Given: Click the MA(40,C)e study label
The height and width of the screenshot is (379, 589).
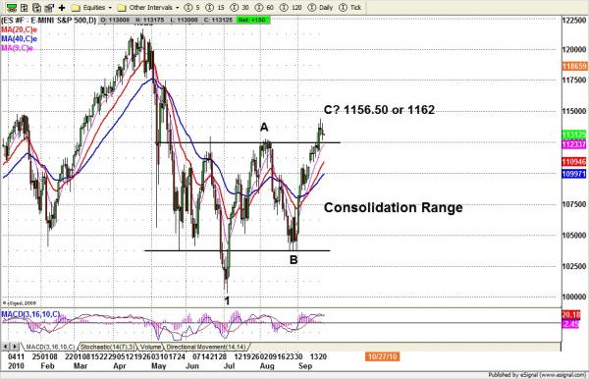Looking at the screenshot, I should point(20,38).
